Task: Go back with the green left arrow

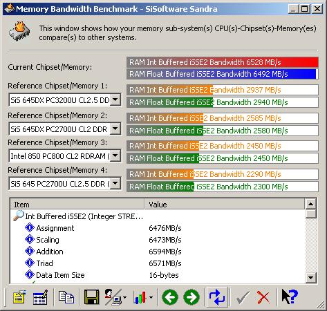Action: (x=170, y=297)
